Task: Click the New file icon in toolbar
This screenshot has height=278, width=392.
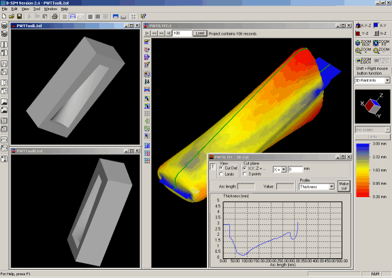Action: [x=4, y=16]
